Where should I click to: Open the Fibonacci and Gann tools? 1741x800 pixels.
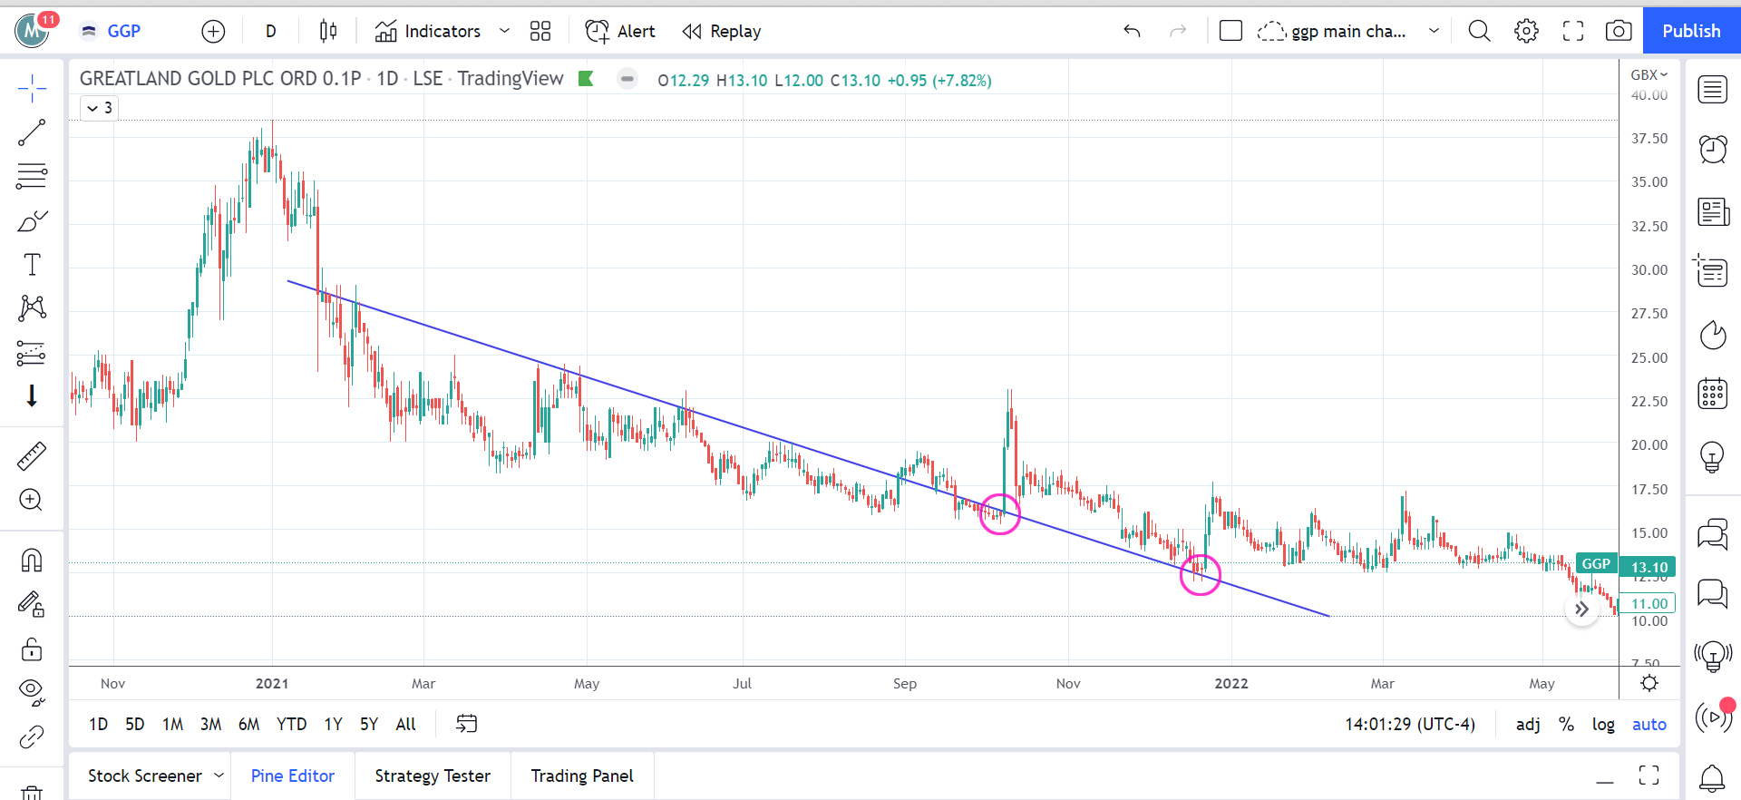click(x=32, y=176)
